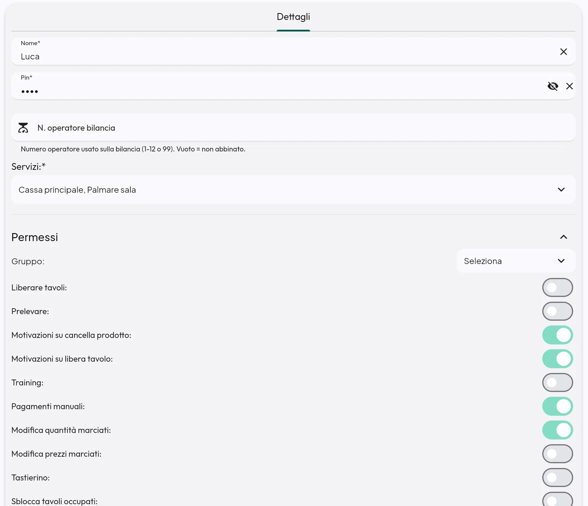Select the Cassa principale, Palmare sala combo box
Image resolution: width=588 pixels, height=506 pixels.
point(293,190)
